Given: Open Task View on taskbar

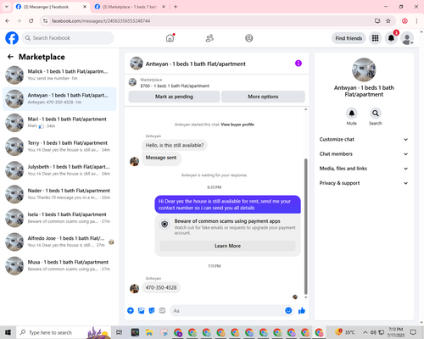Looking at the screenshot, I should click(x=120, y=332).
